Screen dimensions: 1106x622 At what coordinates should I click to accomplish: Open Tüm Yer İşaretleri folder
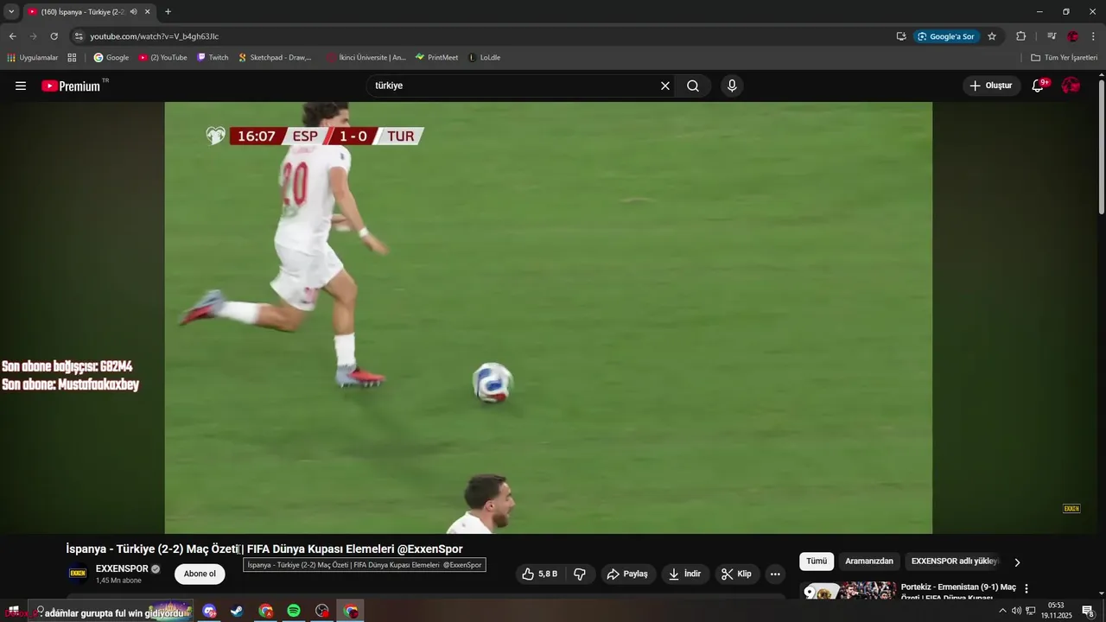pyautogui.click(x=1065, y=57)
